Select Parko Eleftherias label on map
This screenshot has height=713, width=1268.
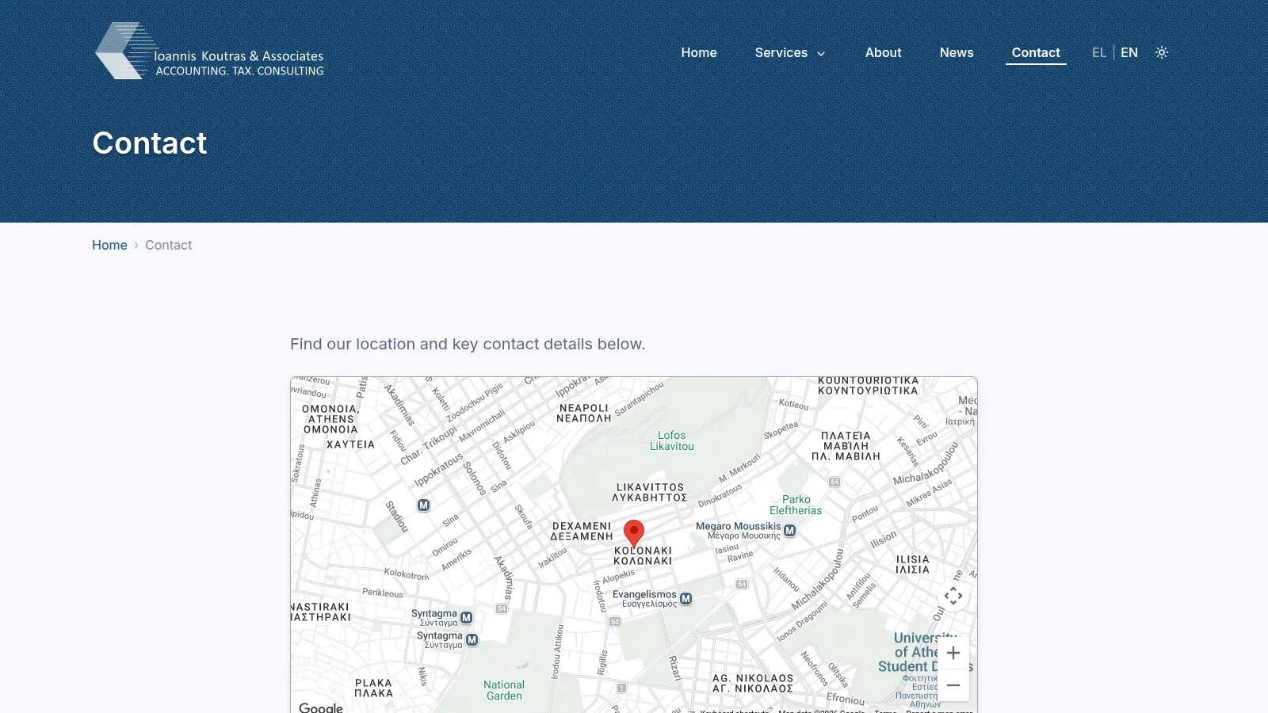pos(796,505)
